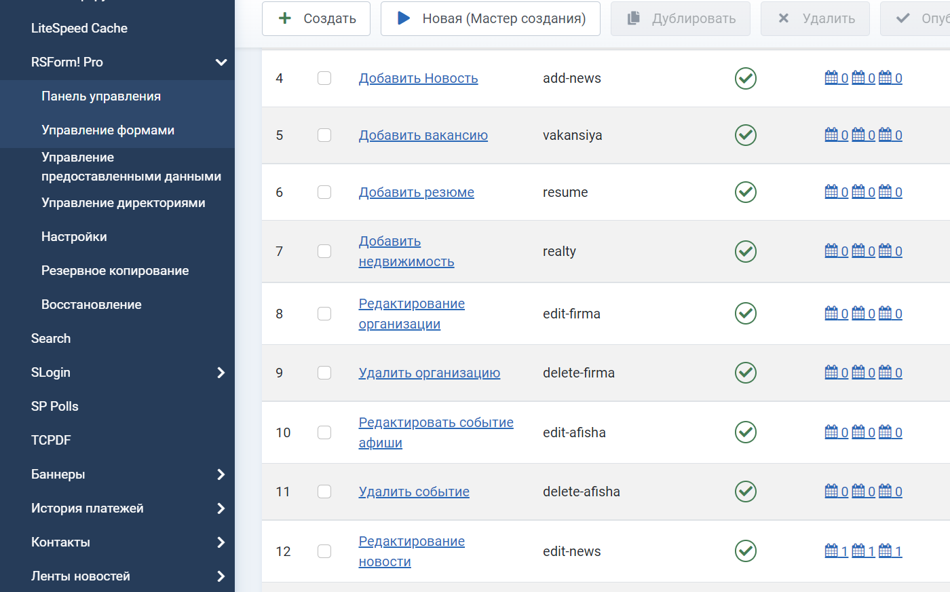The height and width of the screenshot is (592, 950).
Task: Click middle calendar icon in edit-afisha row
Action: 858,432
